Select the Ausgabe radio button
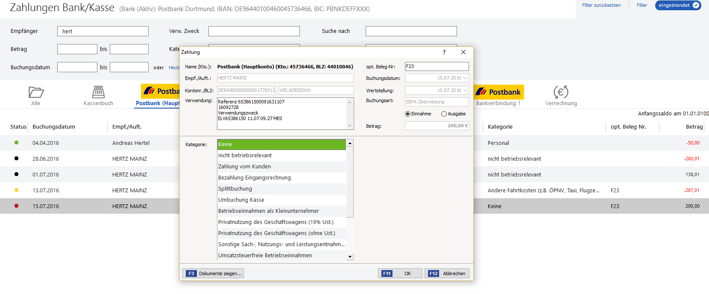 pyautogui.click(x=444, y=114)
